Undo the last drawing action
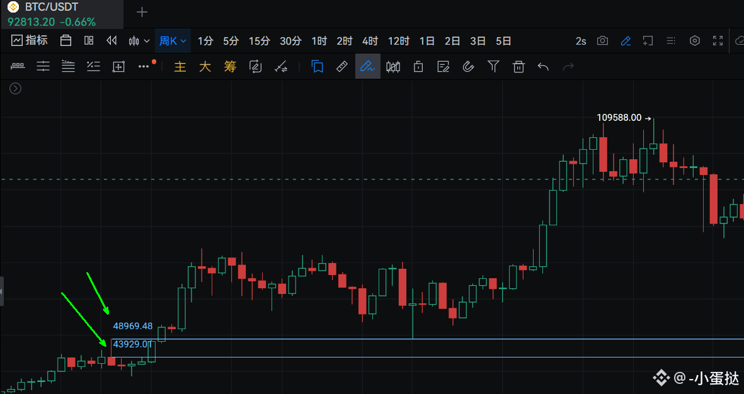The image size is (744, 394). (543, 66)
